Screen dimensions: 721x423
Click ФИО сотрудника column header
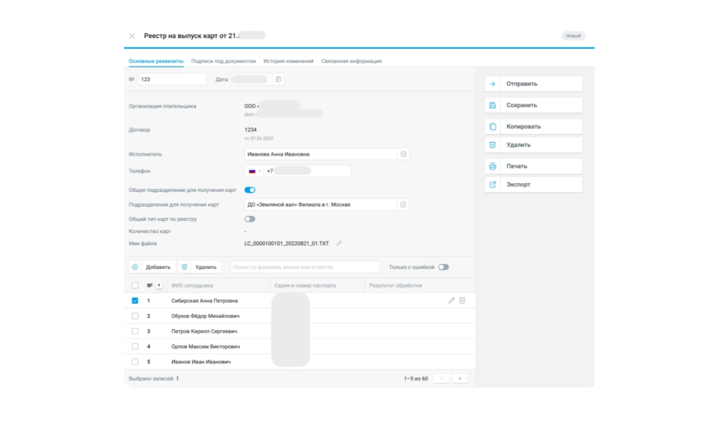click(192, 286)
